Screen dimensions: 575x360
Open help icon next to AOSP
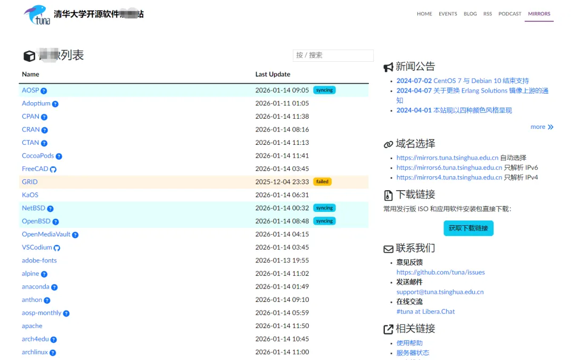click(x=44, y=91)
